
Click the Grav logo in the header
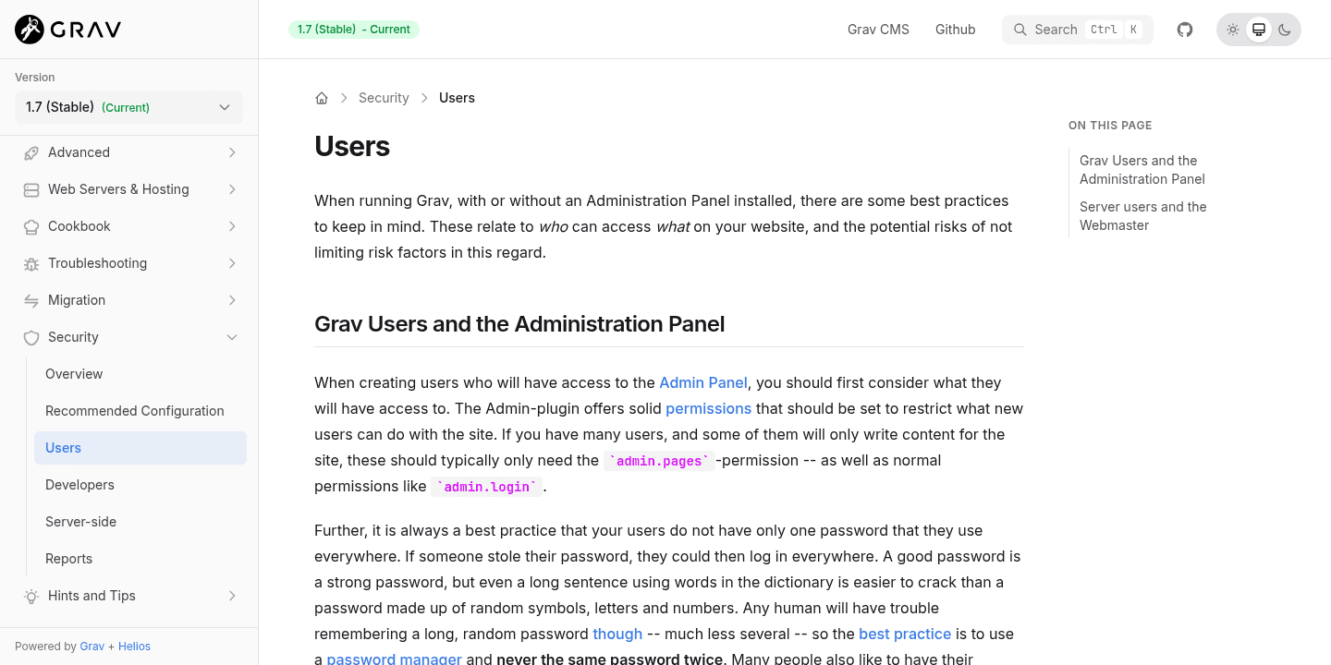65,29
